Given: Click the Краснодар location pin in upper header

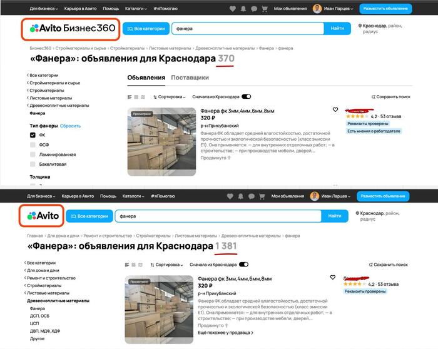Looking at the screenshot, I should pyautogui.click(x=360, y=26).
